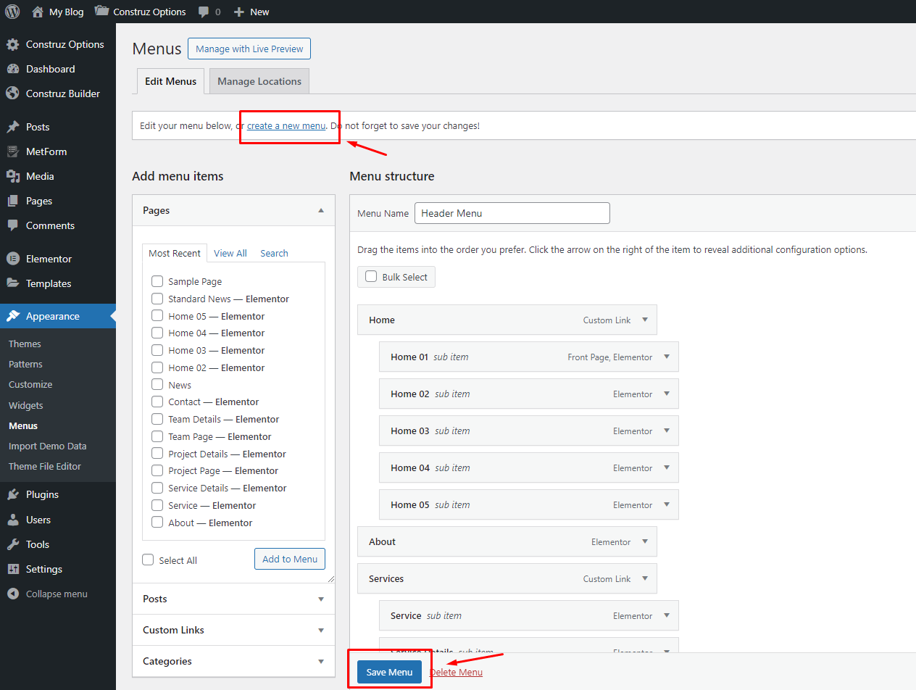Screen dimensions: 916x690
Task: Open MetForm icon in sidebar
Action: tap(12, 151)
